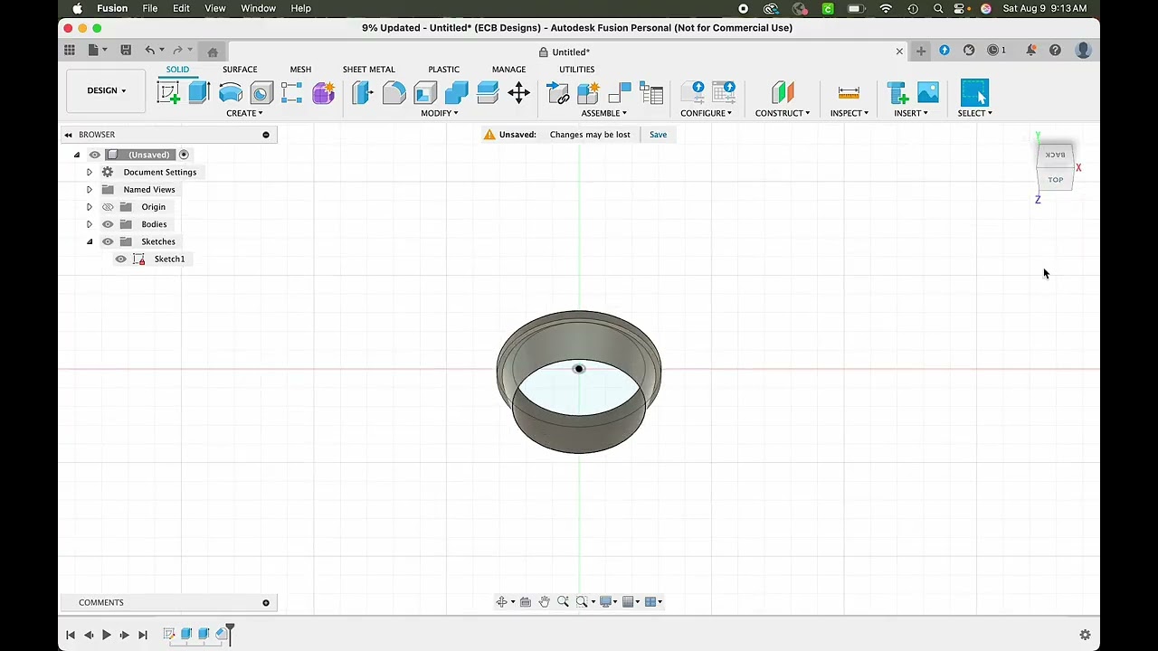Select the Fillet tool
Screen dimensions: 1158x651
coord(394,92)
